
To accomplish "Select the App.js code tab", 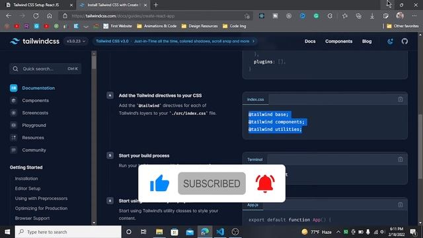I will [252, 205].
